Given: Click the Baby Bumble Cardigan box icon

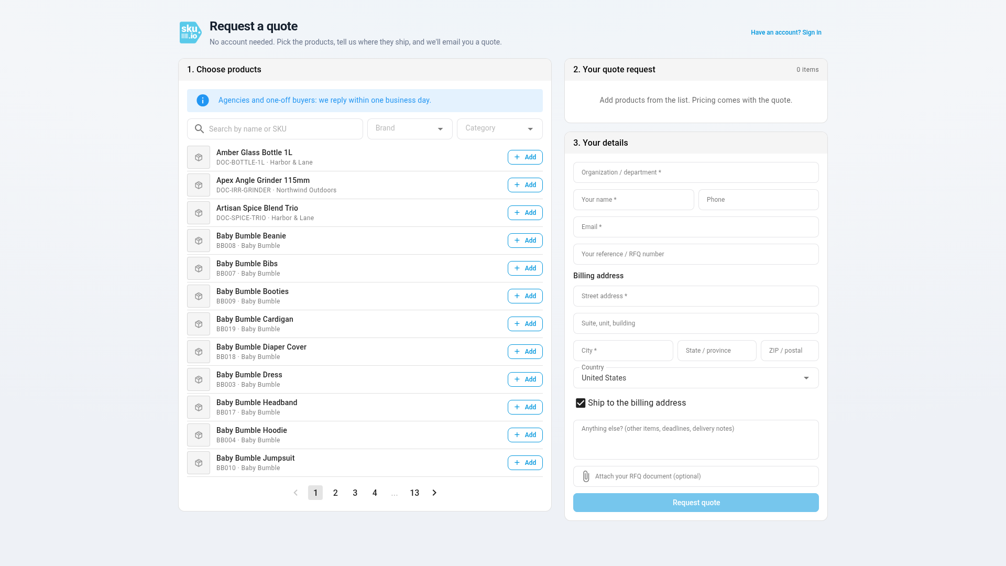Looking at the screenshot, I should (199, 324).
